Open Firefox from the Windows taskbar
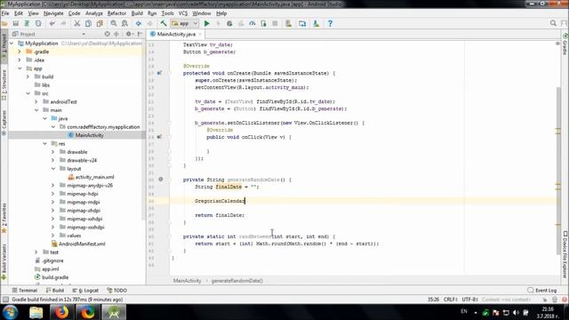This screenshot has width=569, height=320. [62, 312]
